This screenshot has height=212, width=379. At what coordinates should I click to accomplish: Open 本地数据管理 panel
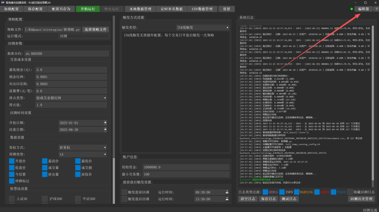click(x=140, y=9)
